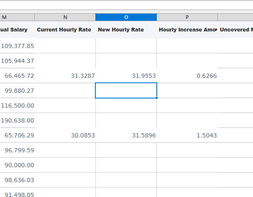Click the fill handle of the selected cell

[x=156, y=98]
